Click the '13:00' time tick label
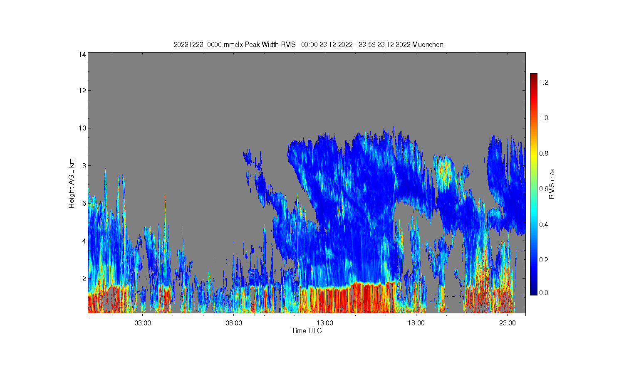Screen dimensions: 624x374 325,323
